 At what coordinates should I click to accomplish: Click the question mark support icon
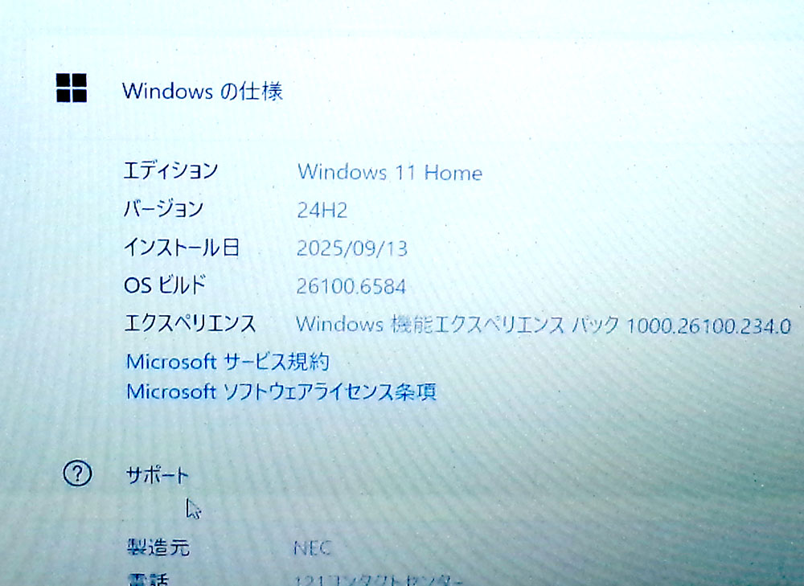[78, 474]
